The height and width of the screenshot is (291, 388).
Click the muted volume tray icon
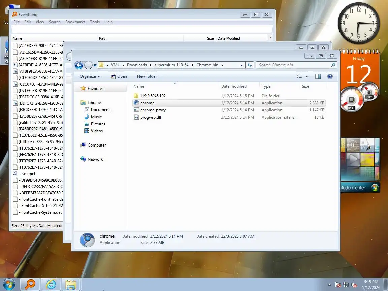pos(354,285)
